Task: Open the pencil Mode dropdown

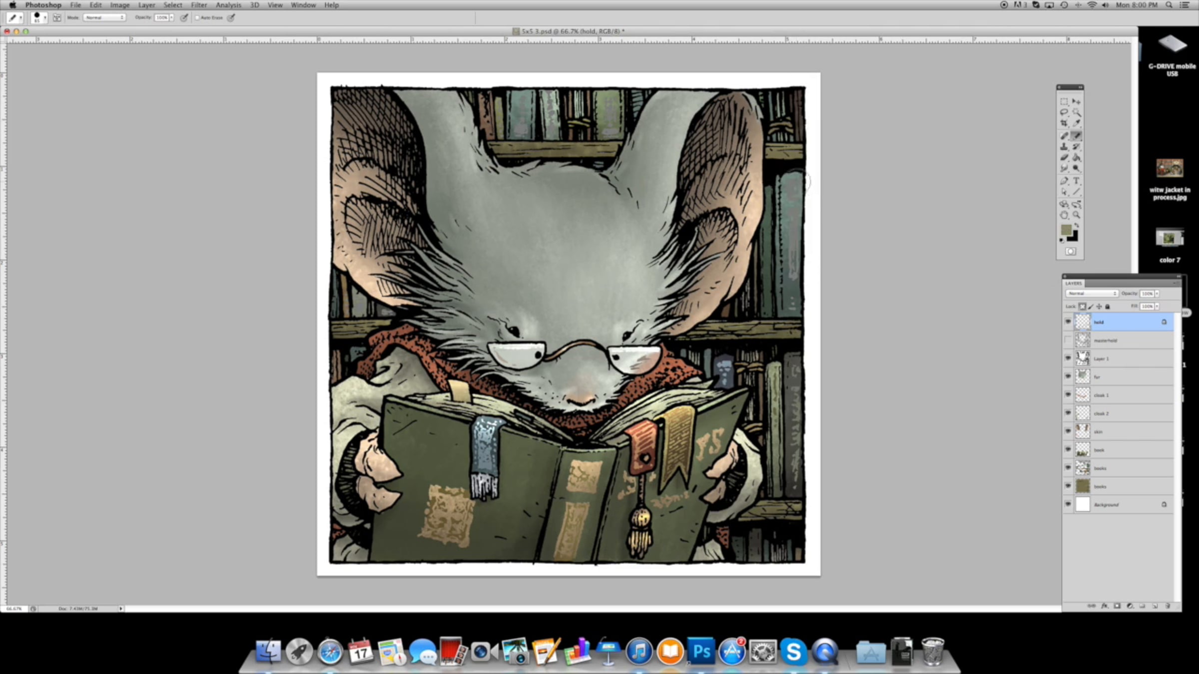Action: 104,17
